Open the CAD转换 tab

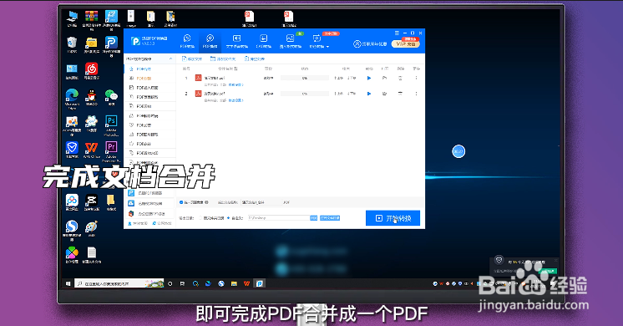263,41
